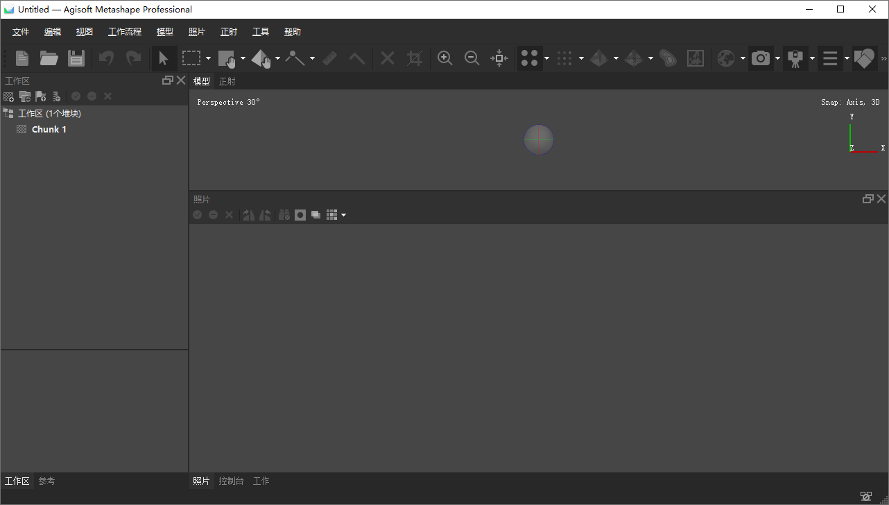This screenshot has width=889, height=505.
Task: Open the rectangle selection tool dropdown arrow
Action: pyautogui.click(x=208, y=59)
